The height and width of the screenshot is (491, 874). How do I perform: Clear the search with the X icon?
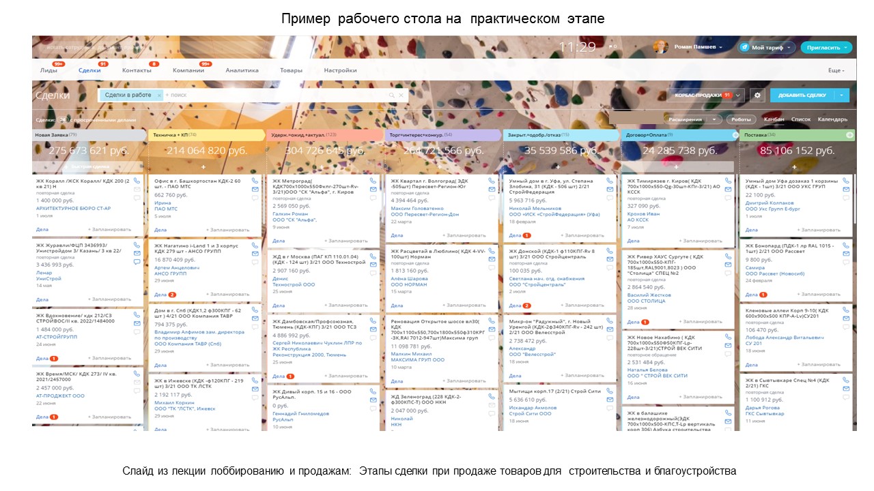point(401,95)
